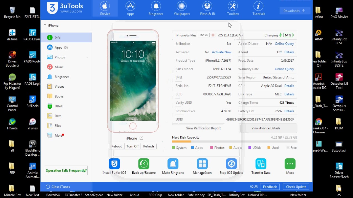This screenshot has width=353, height=198.
Task: Open the Toolbox section
Action: click(233, 8)
